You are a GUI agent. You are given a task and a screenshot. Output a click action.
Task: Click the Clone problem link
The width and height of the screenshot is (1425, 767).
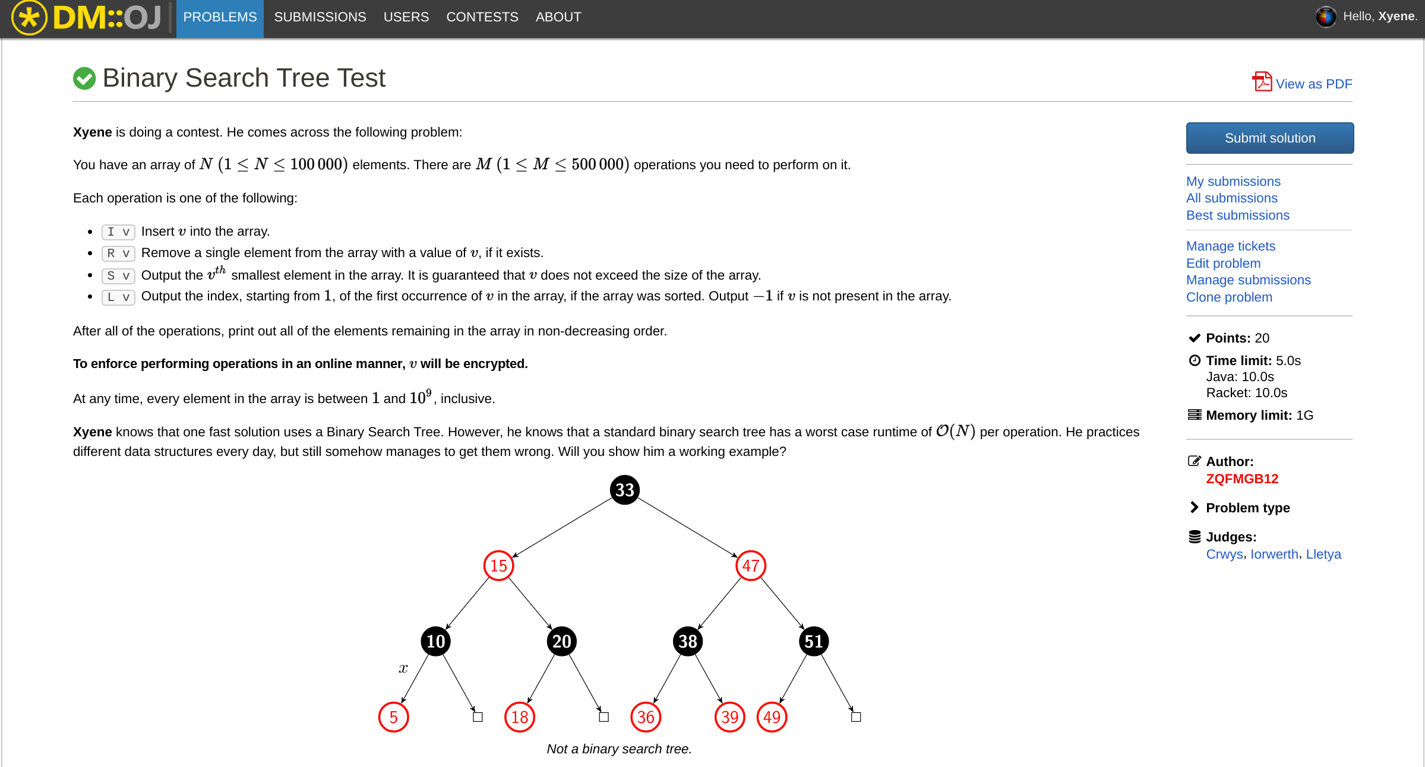click(x=1230, y=297)
